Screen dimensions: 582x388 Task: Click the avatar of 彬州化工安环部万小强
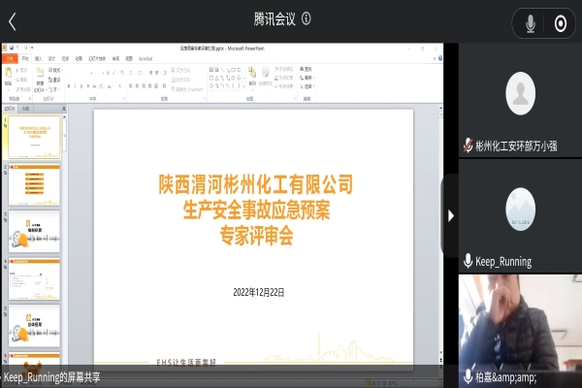click(521, 93)
